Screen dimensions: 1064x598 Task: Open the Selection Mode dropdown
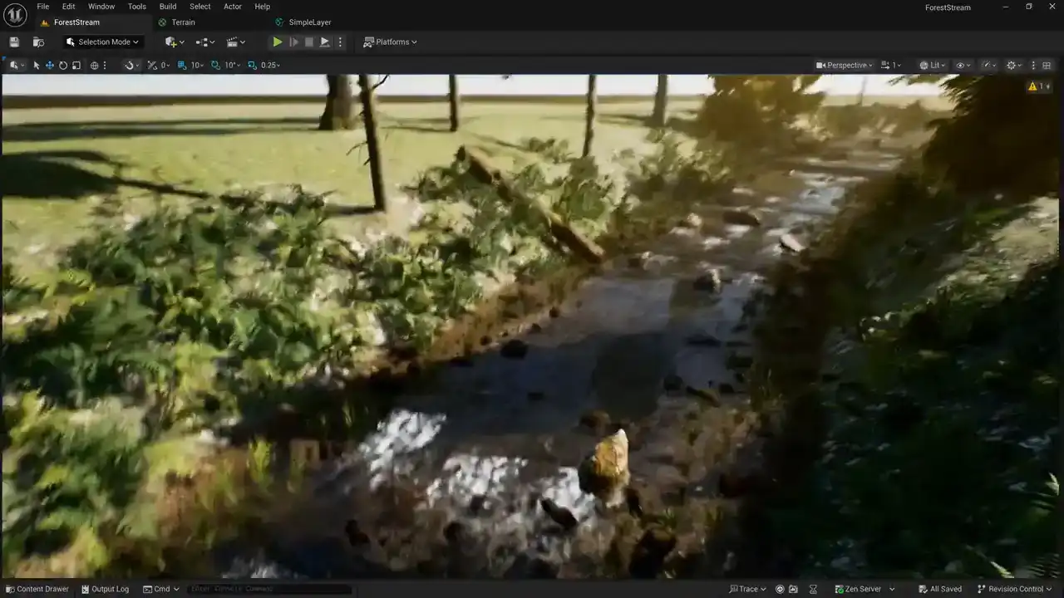(x=103, y=42)
